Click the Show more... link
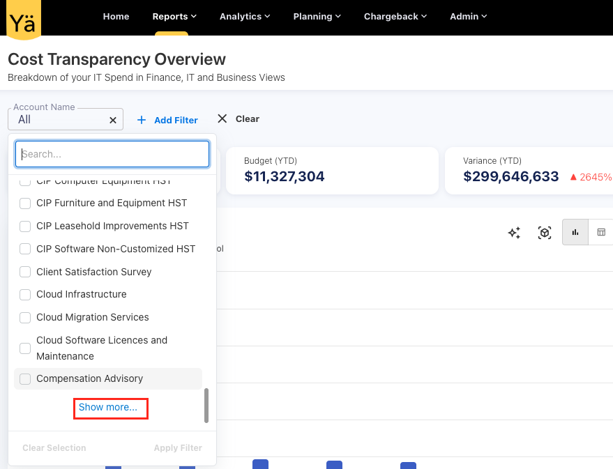613x469 pixels. 108,408
